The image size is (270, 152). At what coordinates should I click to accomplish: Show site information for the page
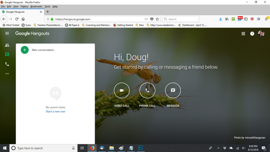point(48,19)
